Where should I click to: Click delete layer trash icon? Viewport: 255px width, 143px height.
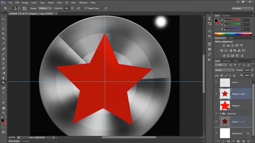[249, 141]
